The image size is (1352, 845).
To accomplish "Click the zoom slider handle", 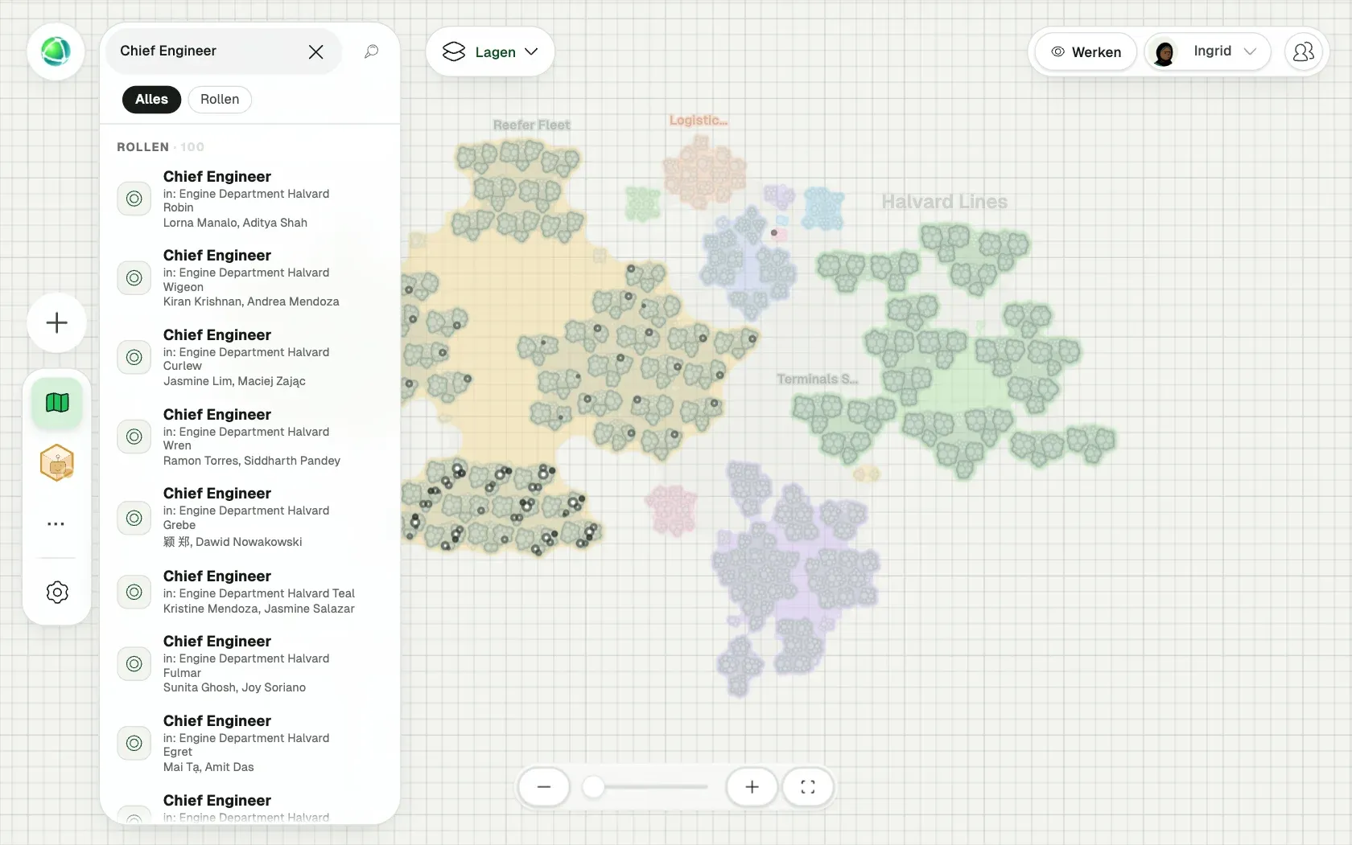I will coord(593,787).
